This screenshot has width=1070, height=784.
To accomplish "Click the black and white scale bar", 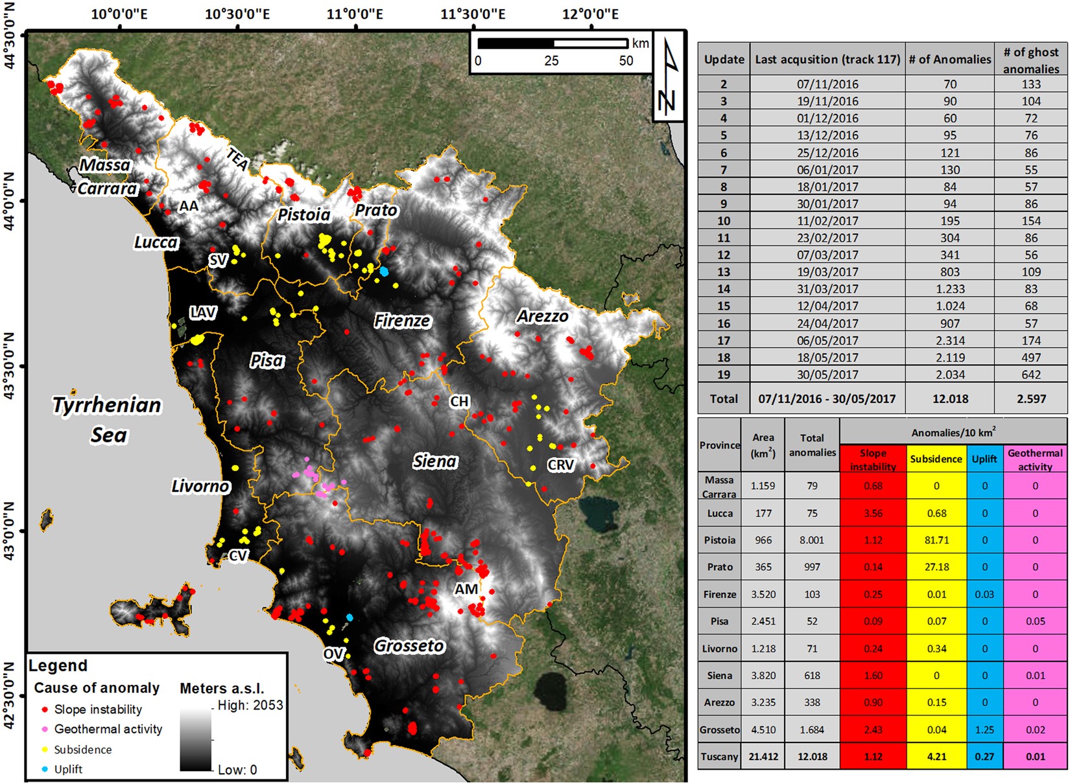I will pos(553,43).
